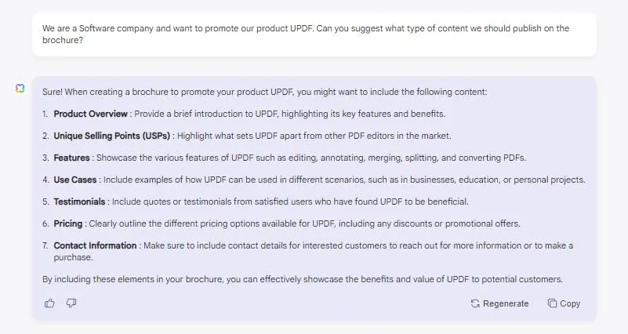Viewport: 628px width, 334px height.
Task: Click the Unique Selling Points (USPs) heading
Action: click(x=112, y=136)
